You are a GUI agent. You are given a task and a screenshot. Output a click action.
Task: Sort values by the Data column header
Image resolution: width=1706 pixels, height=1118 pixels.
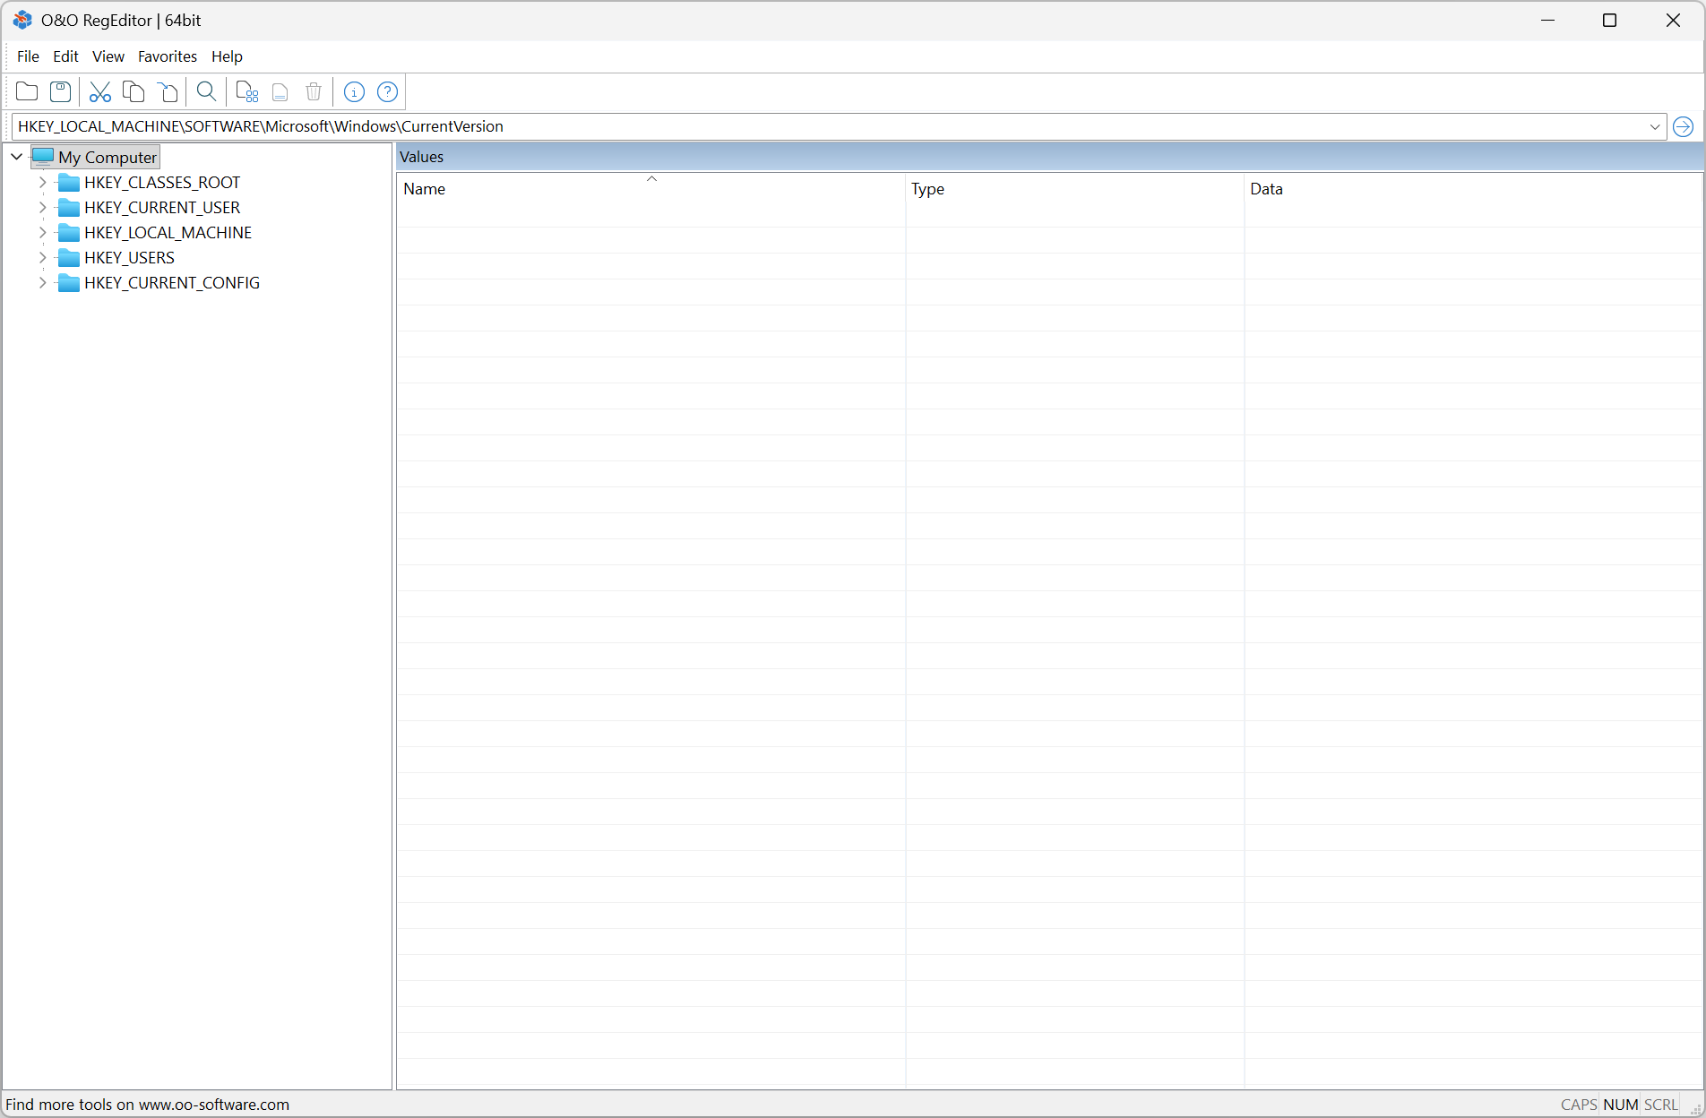(1473, 189)
